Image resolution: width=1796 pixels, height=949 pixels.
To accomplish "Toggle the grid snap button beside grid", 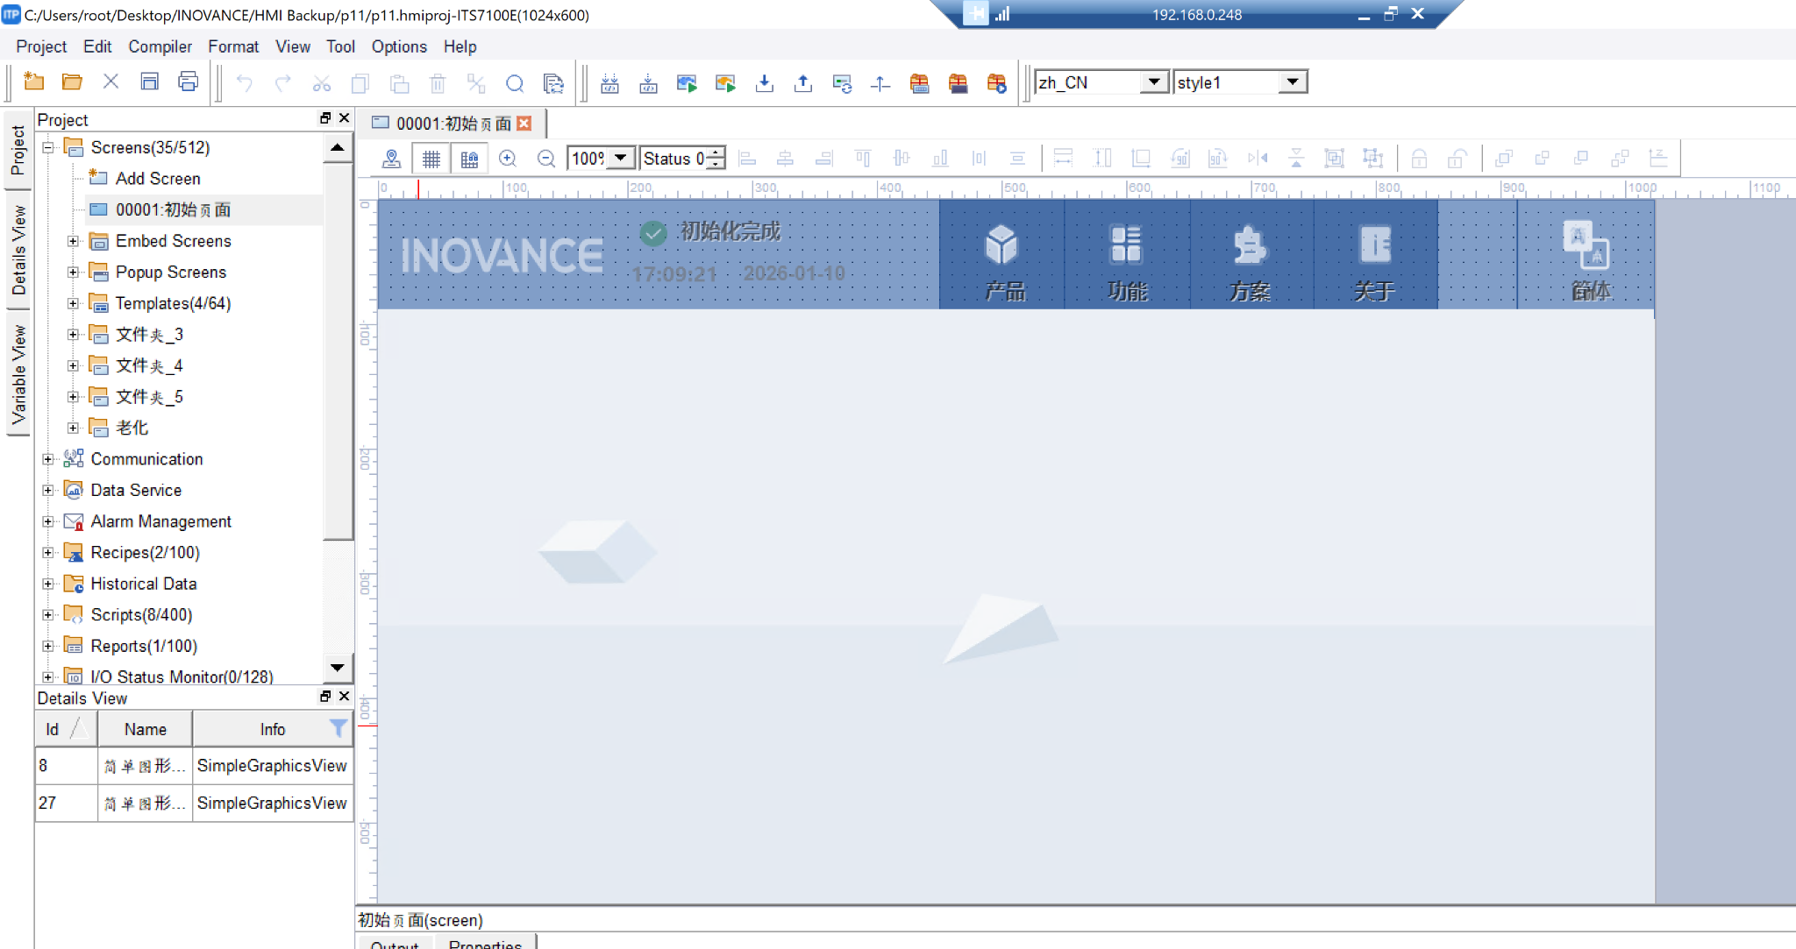I will click(x=469, y=159).
